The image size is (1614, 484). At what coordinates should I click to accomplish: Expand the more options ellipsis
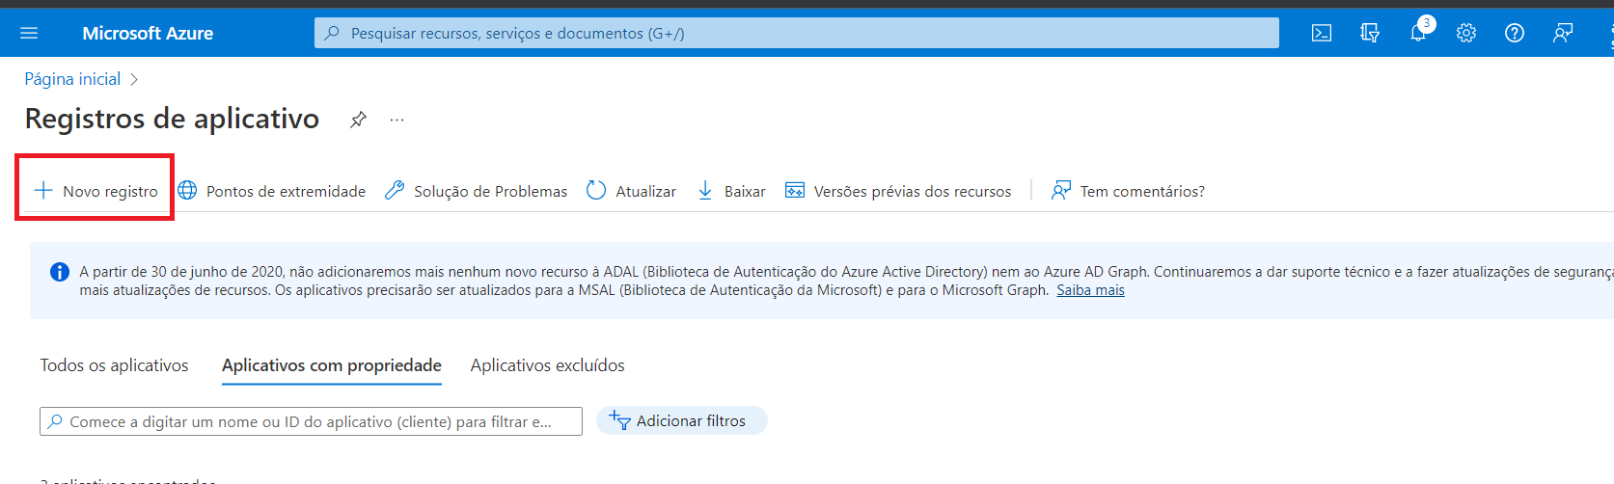397,120
